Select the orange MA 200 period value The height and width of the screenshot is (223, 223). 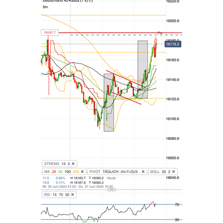[x=76, y=172]
